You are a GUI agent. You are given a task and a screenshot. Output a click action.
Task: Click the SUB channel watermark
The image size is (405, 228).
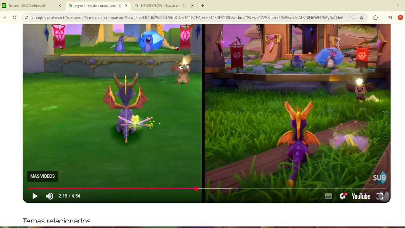point(380,178)
